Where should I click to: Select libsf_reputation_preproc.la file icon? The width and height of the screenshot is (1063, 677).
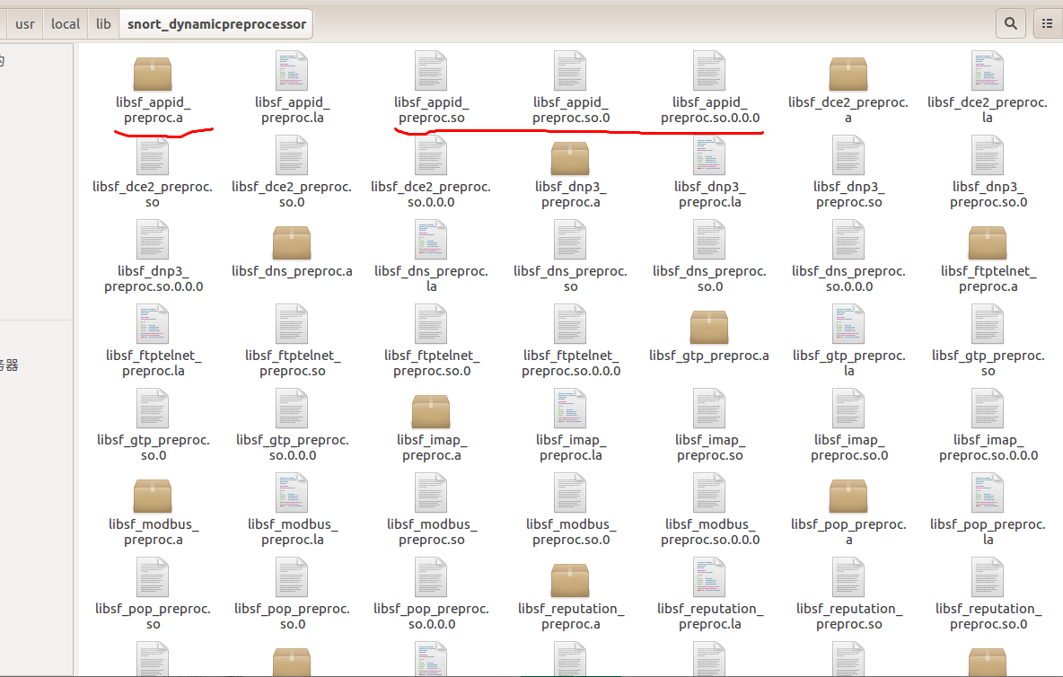point(710,577)
